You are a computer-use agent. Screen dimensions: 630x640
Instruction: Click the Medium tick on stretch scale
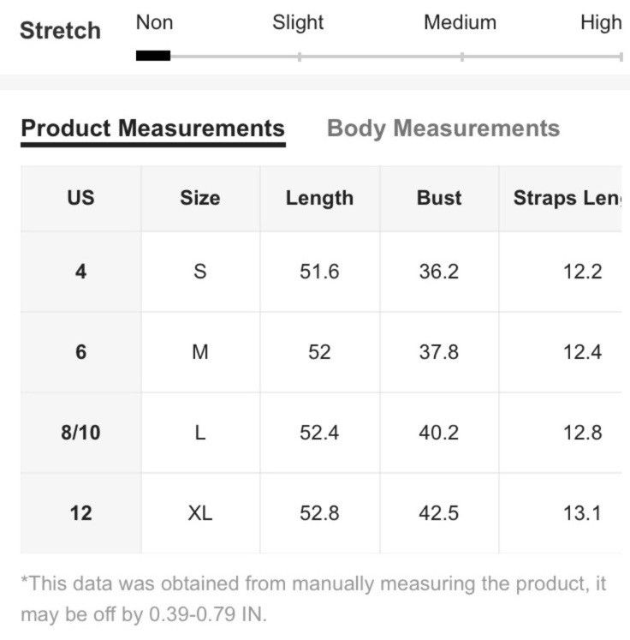[461, 57]
